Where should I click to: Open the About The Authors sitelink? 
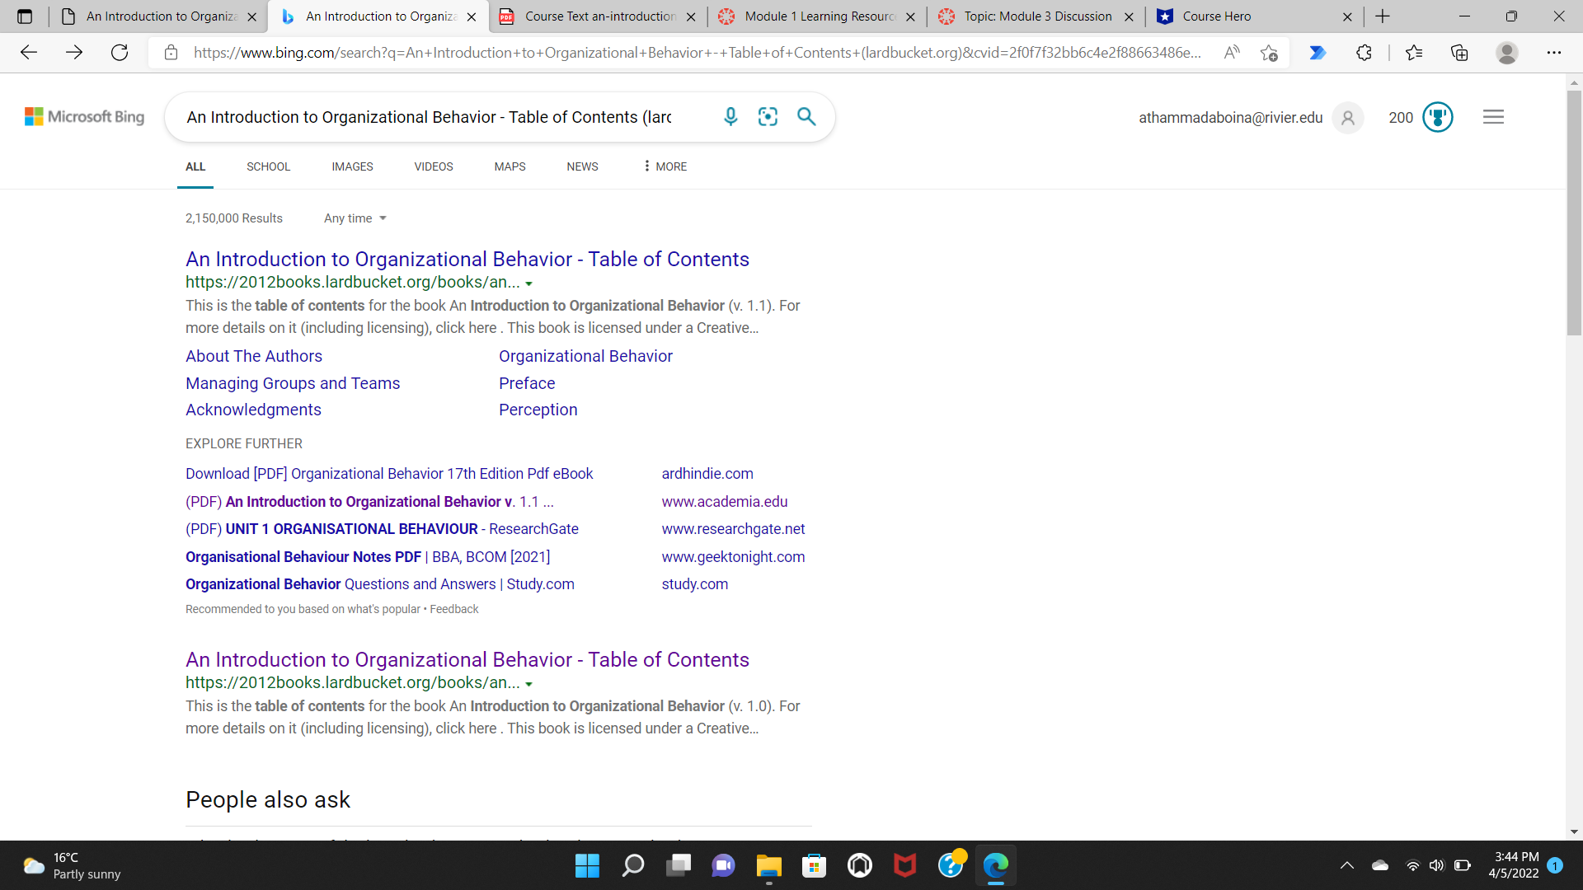coord(254,356)
